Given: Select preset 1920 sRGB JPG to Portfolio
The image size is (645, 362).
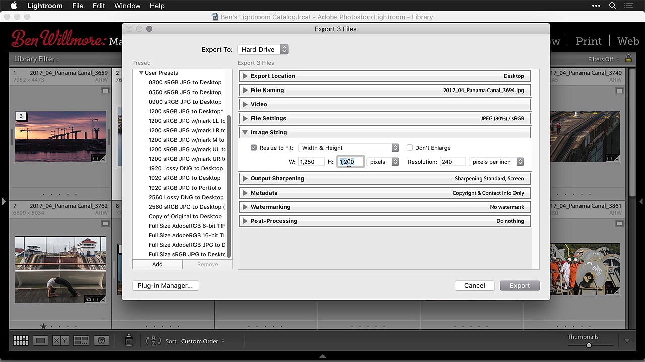Looking at the screenshot, I should pos(184,188).
